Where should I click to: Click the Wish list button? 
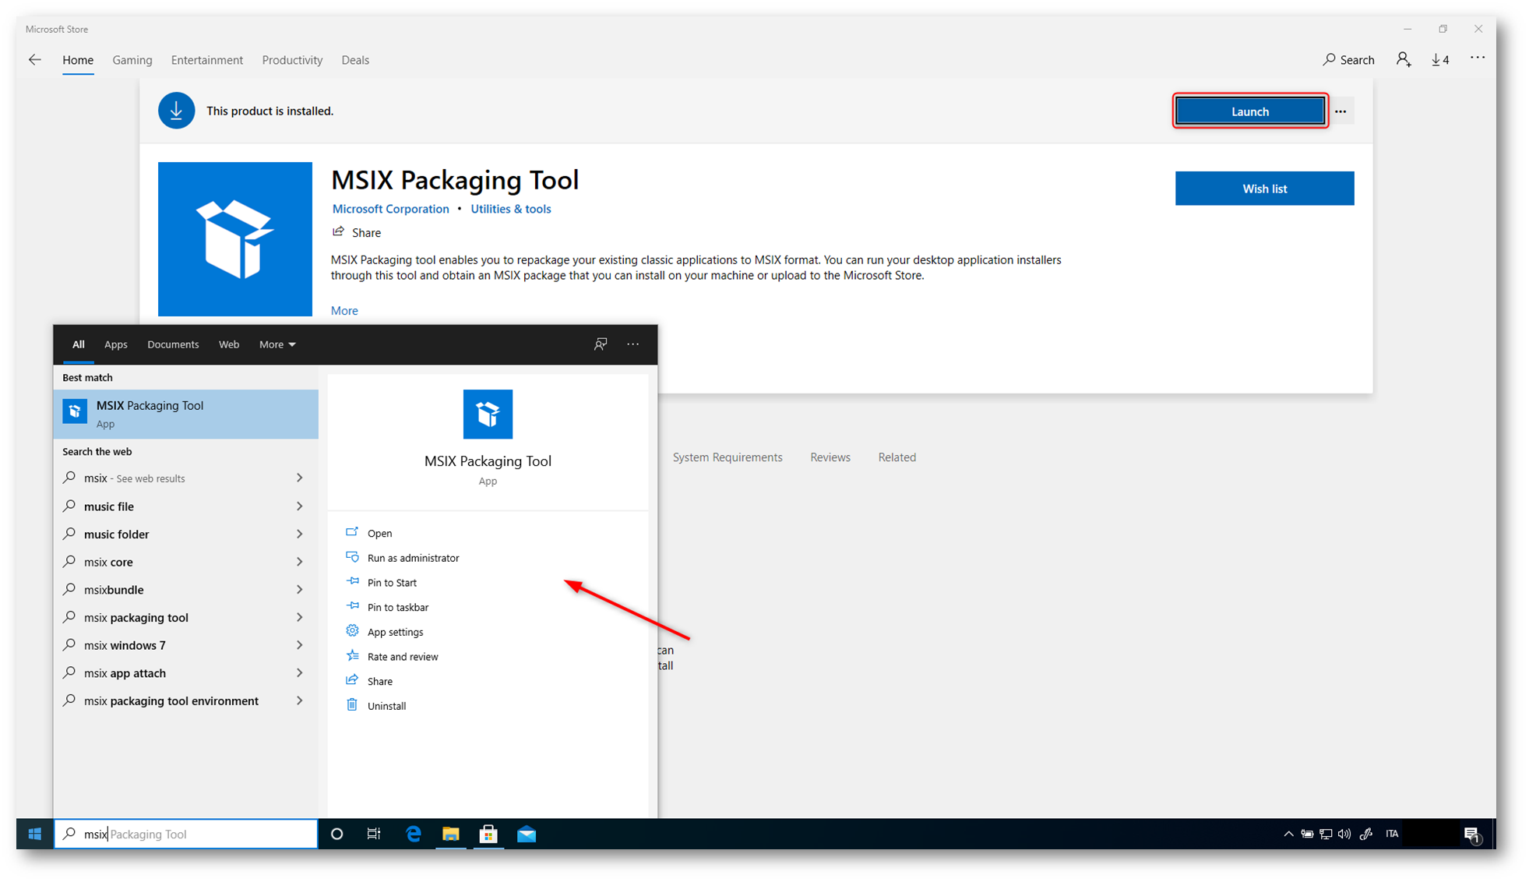[1265, 189]
